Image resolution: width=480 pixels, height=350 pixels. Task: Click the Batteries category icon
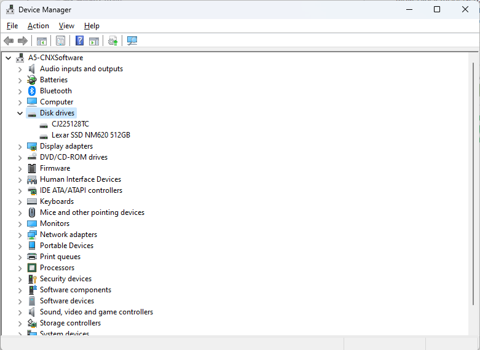(x=32, y=80)
